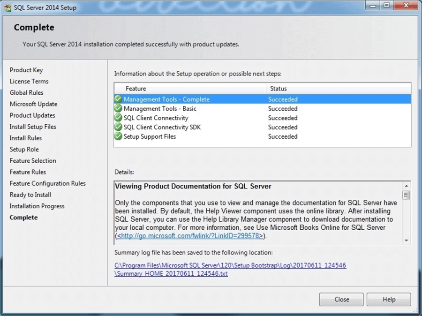Click the Feature Selection step

click(x=33, y=161)
